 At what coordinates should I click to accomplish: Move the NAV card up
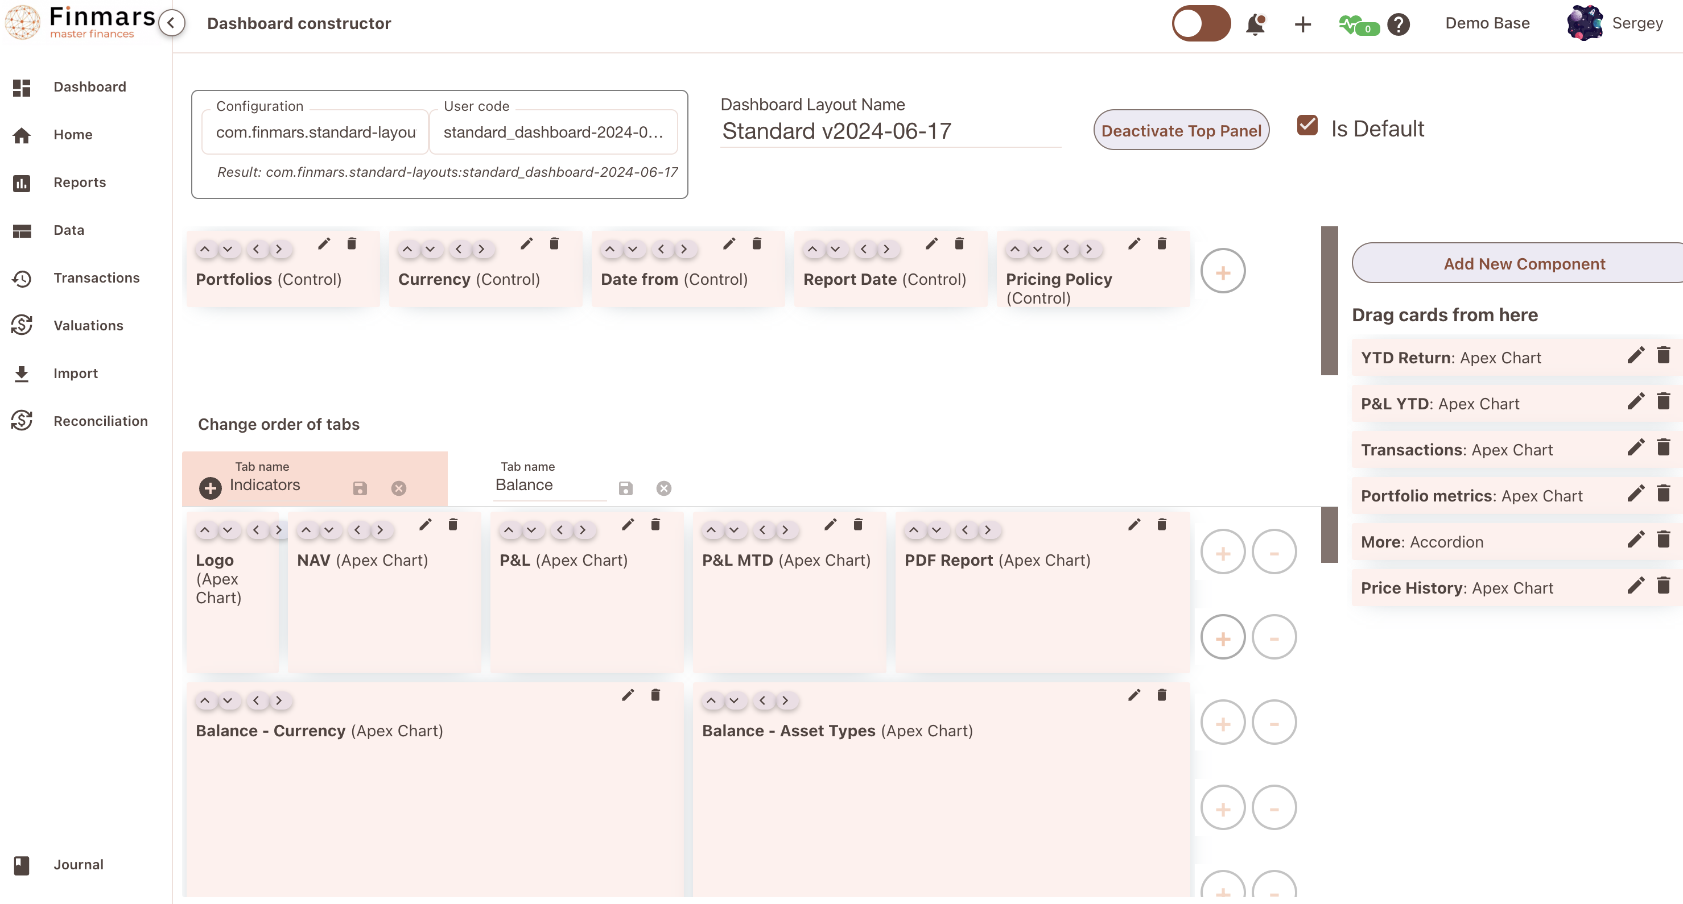pos(306,530)
